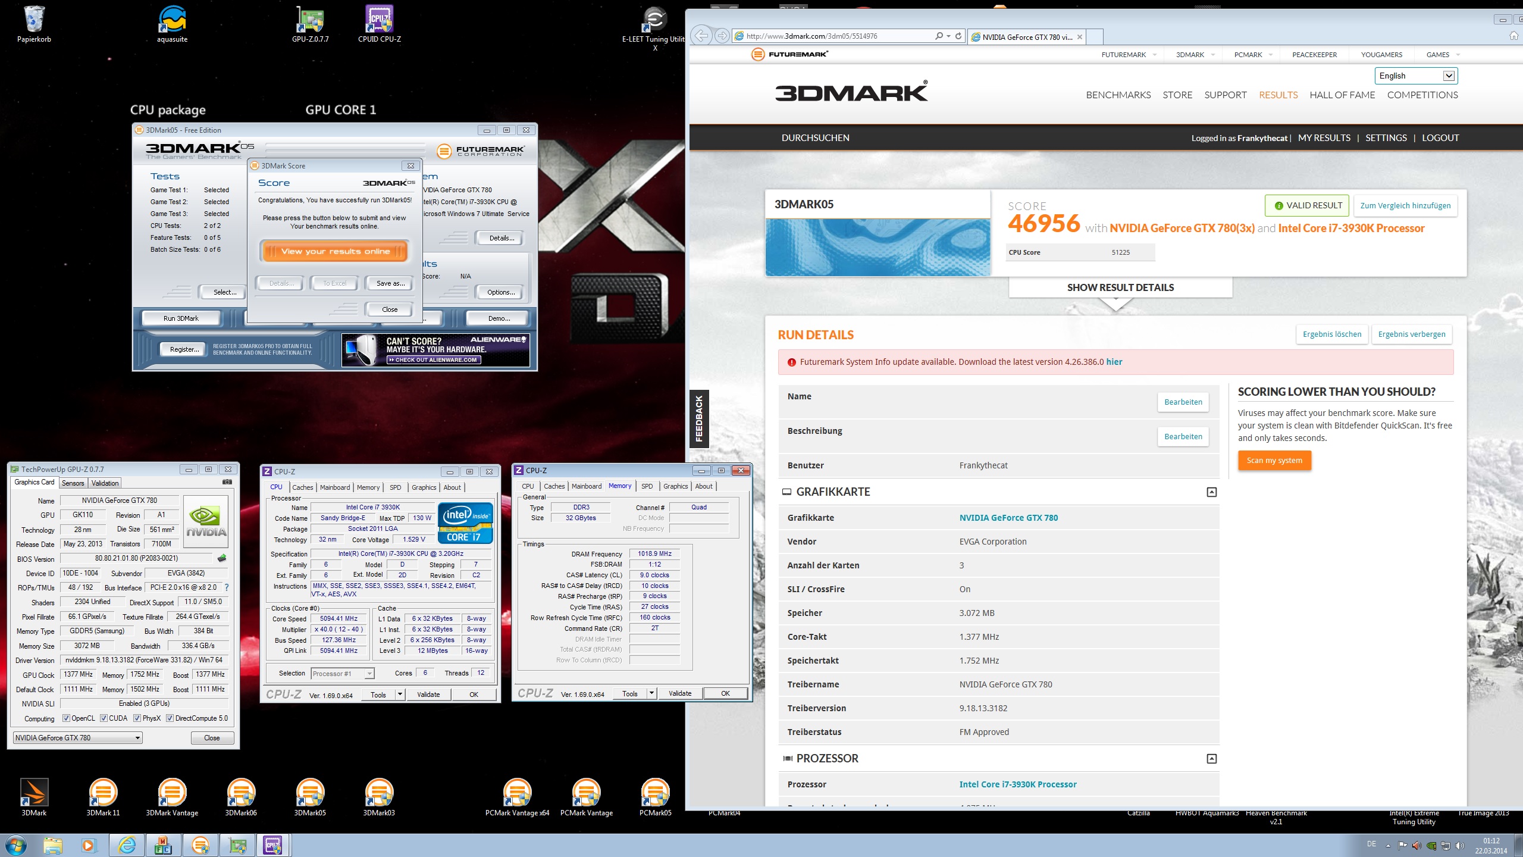Toggle the CUDA checkbox in GPU-Z
1523x857 pixels.
104,718
